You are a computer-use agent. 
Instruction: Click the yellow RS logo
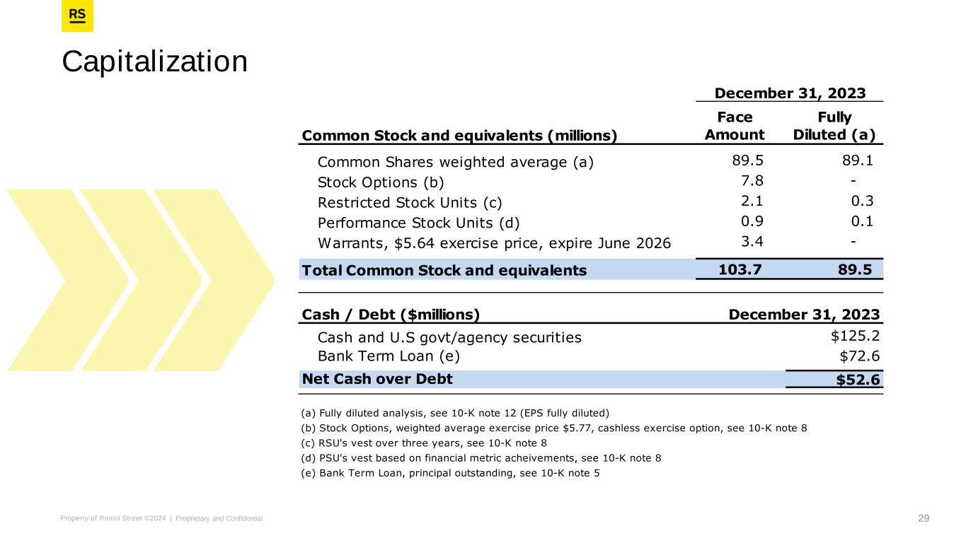pyautogui.click(x=77, y=16)
